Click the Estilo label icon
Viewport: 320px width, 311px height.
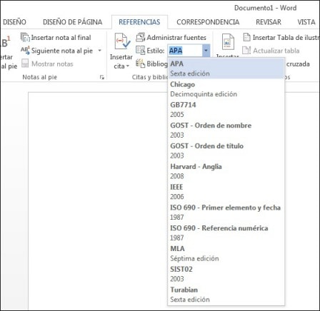pos(141,51)
